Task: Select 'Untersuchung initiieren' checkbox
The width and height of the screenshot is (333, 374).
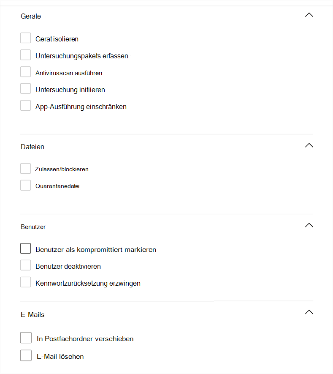Action: coord(26,89)
